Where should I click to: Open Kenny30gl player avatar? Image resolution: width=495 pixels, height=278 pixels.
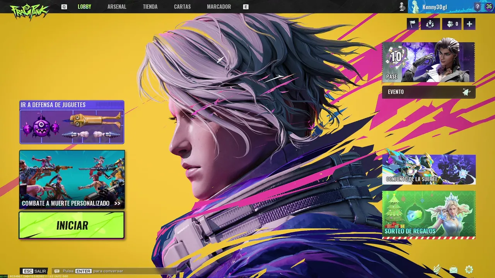[x=415, y=7]
